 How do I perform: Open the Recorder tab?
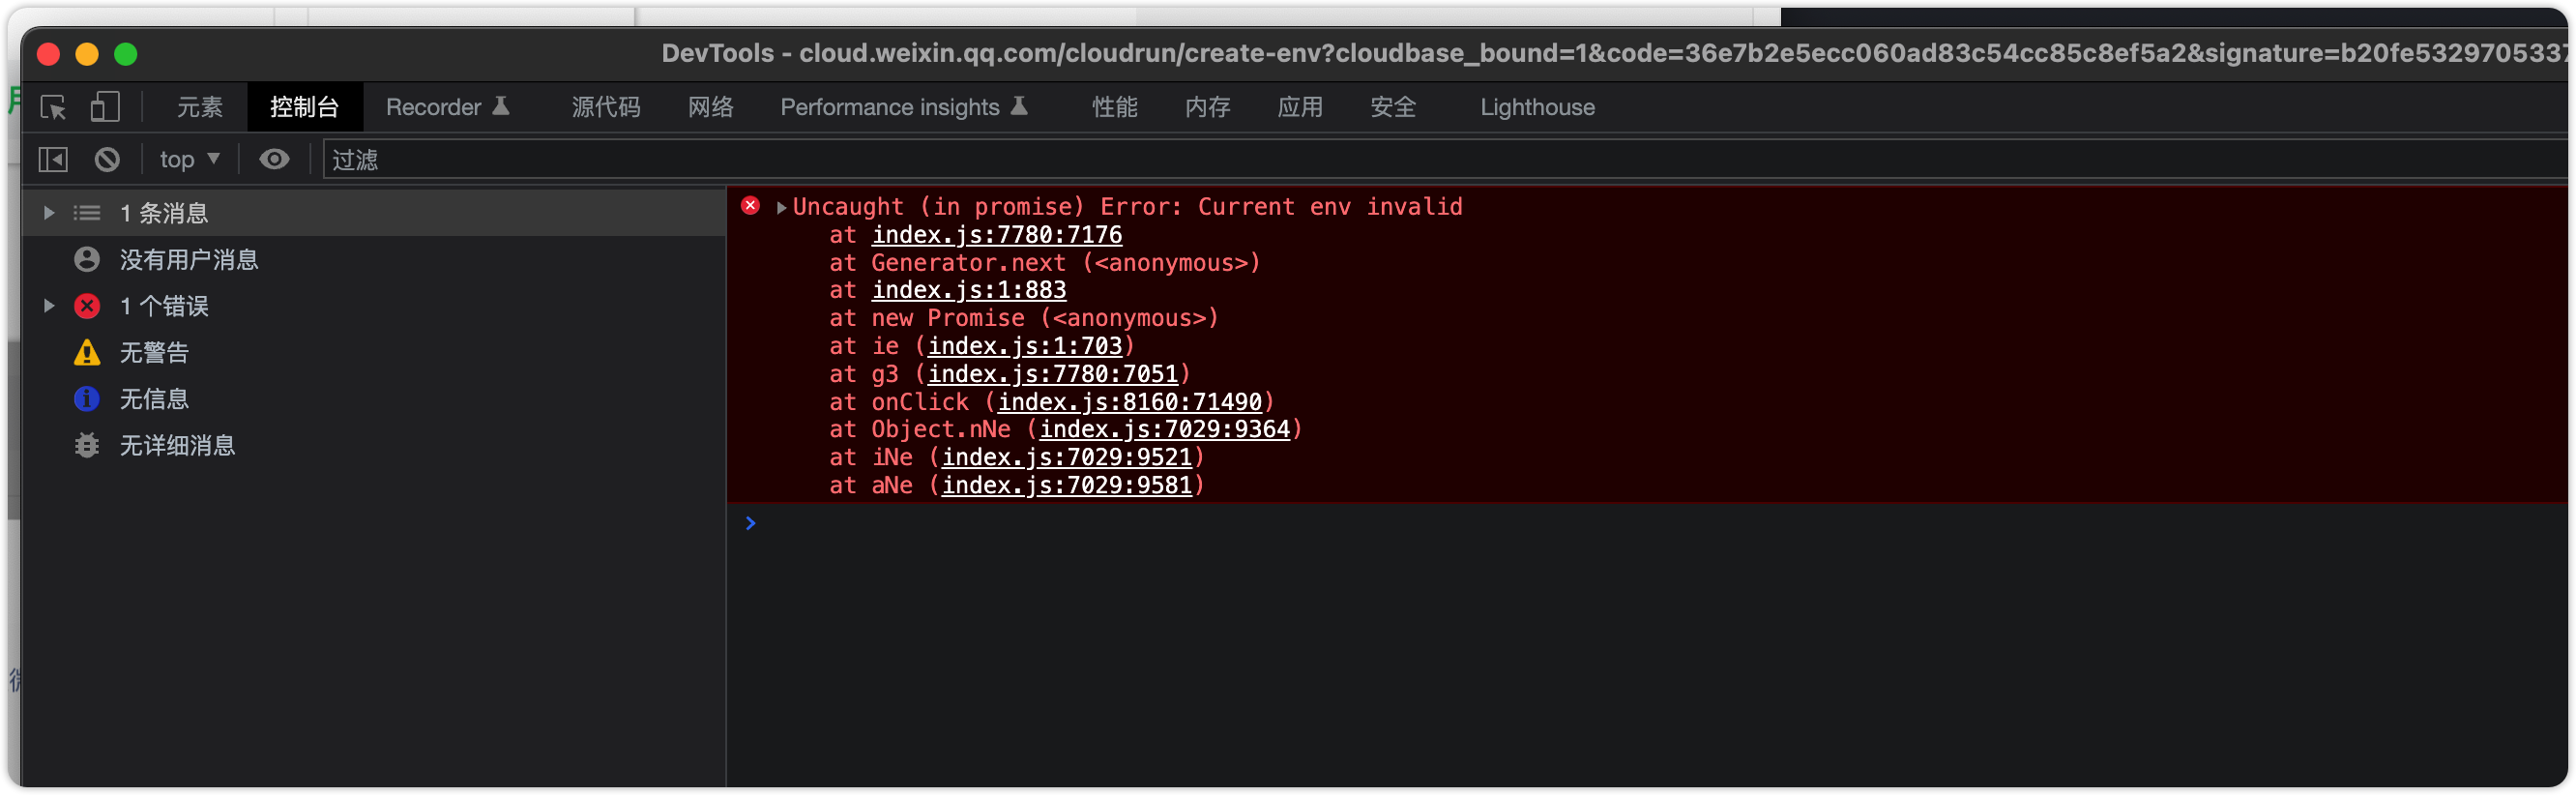(448, 107)
